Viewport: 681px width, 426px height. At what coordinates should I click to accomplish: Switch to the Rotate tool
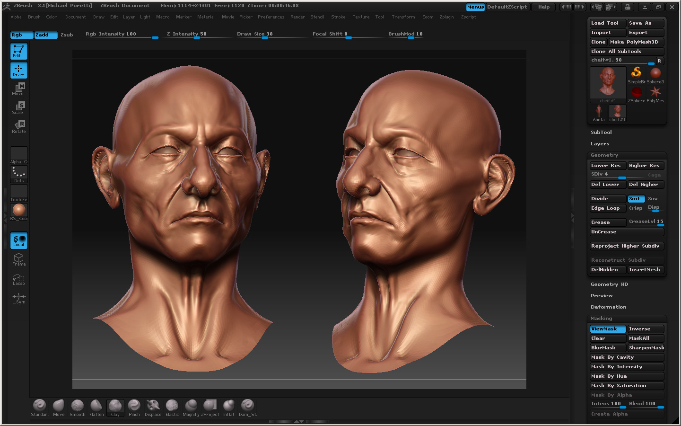click(19, 127)
